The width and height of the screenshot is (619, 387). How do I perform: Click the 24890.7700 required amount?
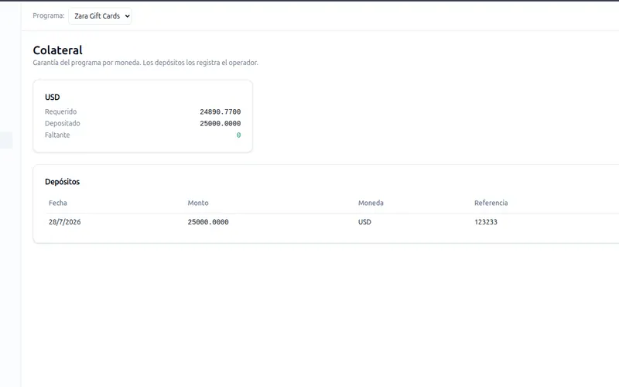point(220,111)
